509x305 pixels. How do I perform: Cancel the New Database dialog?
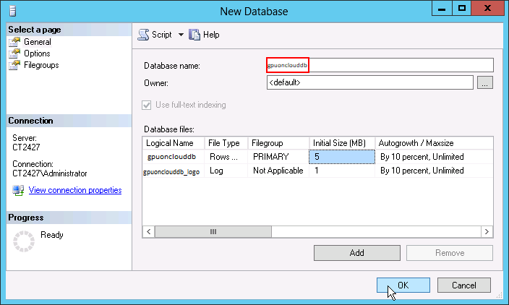(x=463, y=285)
